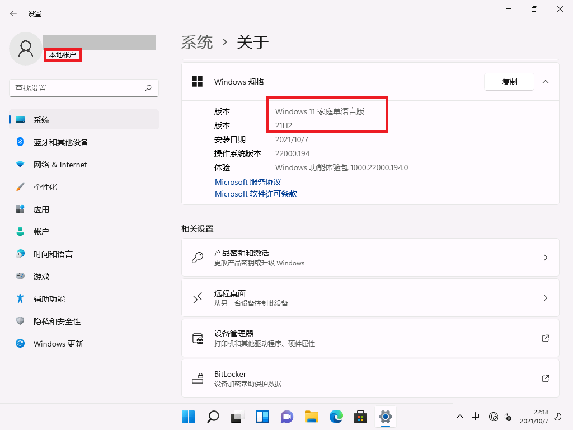Image resolution: width=573 pixels, height=430 pixels.
Task: Click the install date 2021/10/7 value
Action: [292, 139]
